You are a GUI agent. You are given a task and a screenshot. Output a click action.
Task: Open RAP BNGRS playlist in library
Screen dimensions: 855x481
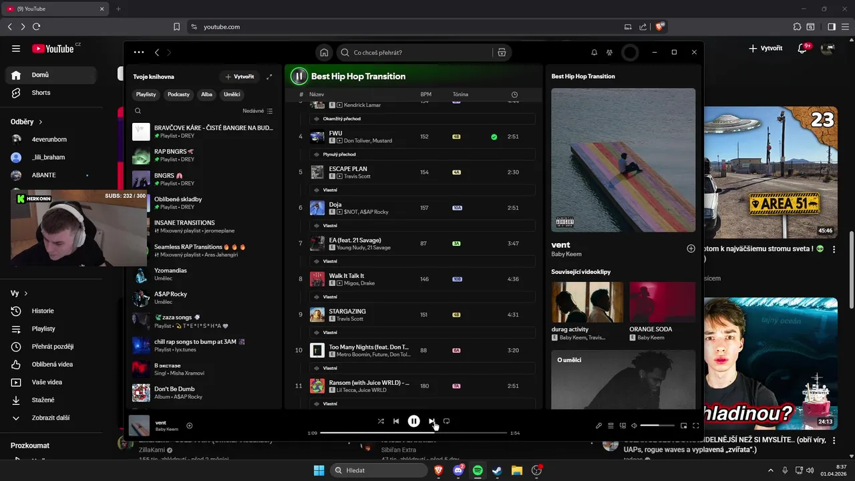[x=204, y=155]
